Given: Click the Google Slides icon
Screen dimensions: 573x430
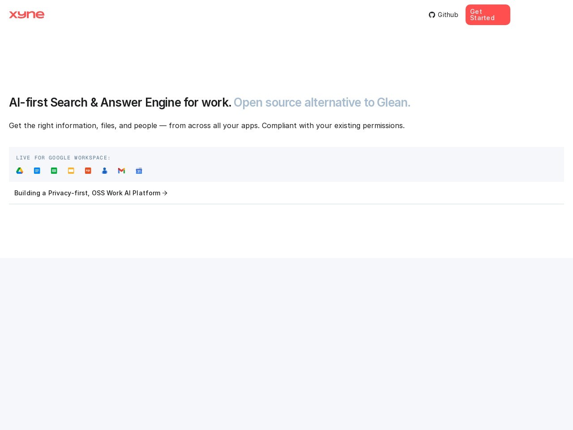Looking at the screenshot, I should tap(71, 171).
